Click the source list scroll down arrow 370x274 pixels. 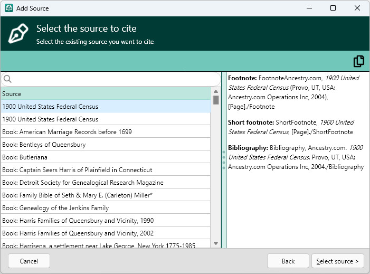click(x=216, y=243)
